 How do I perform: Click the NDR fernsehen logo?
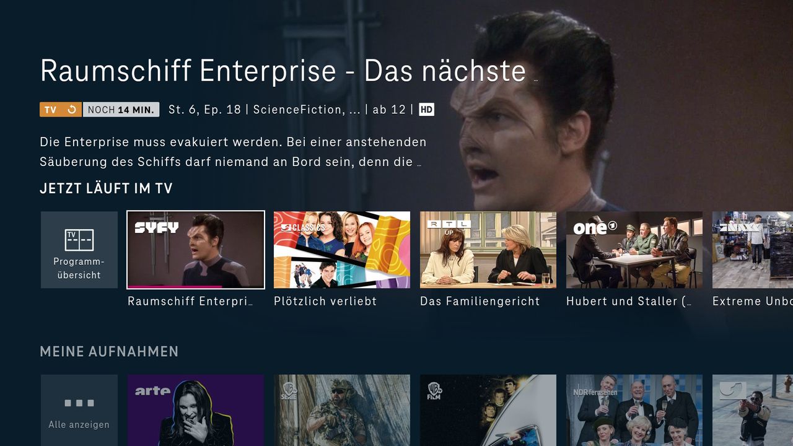click(x=595, y=392)
